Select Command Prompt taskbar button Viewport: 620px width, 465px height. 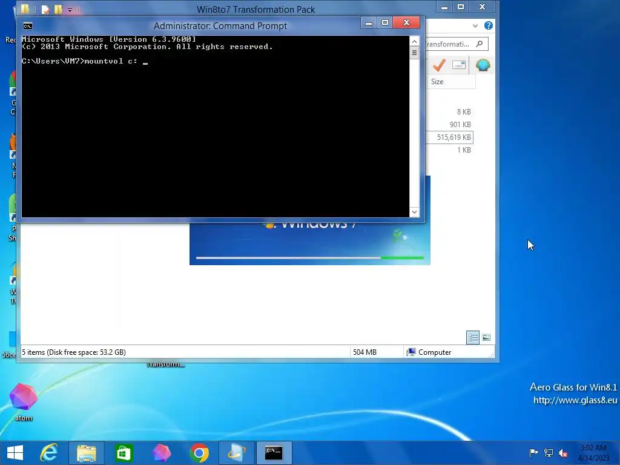coord(274,453)
